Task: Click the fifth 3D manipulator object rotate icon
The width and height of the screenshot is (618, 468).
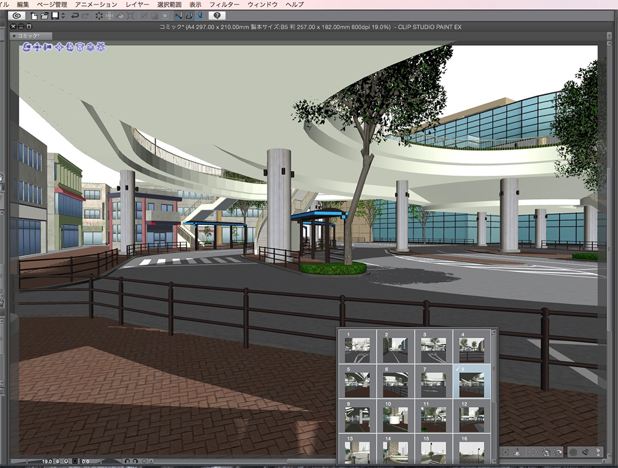Action: coord(70,48)
